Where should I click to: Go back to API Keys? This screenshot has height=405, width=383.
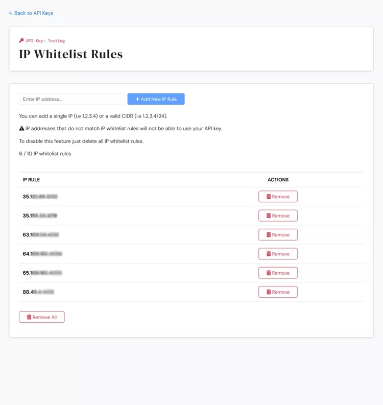click(x=31, y=13)
